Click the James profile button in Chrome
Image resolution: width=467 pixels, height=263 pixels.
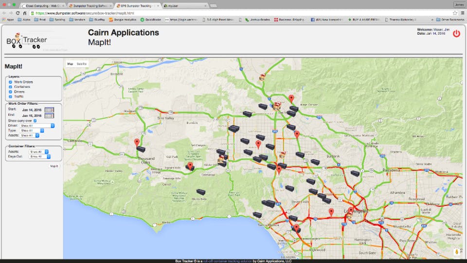[x=459, y=4]
